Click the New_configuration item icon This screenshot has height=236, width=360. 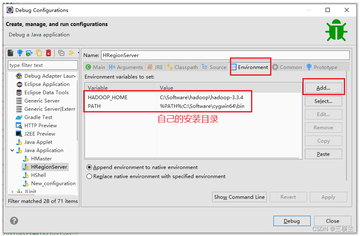click(26, 183)
